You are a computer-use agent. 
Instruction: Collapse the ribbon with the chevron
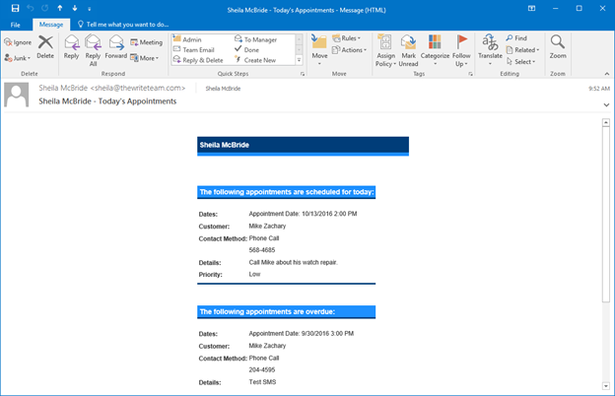605,73
